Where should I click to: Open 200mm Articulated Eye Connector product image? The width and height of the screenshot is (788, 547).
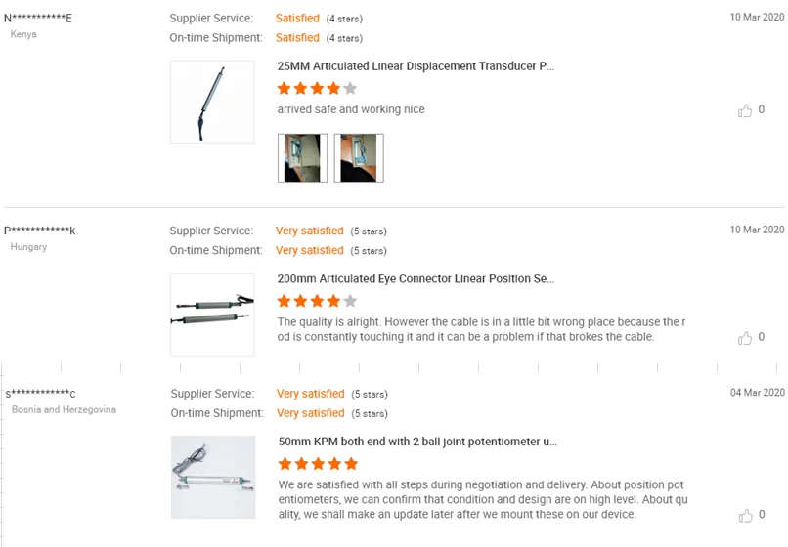coord(212,314)
